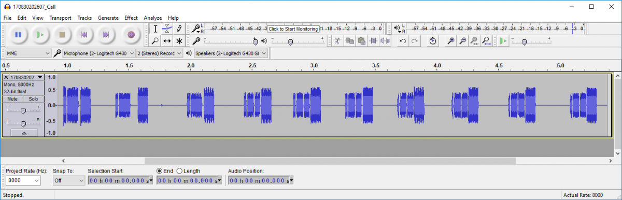Select the Envelope tool
This screenshot has width=622, height=200.
[167, 28]
